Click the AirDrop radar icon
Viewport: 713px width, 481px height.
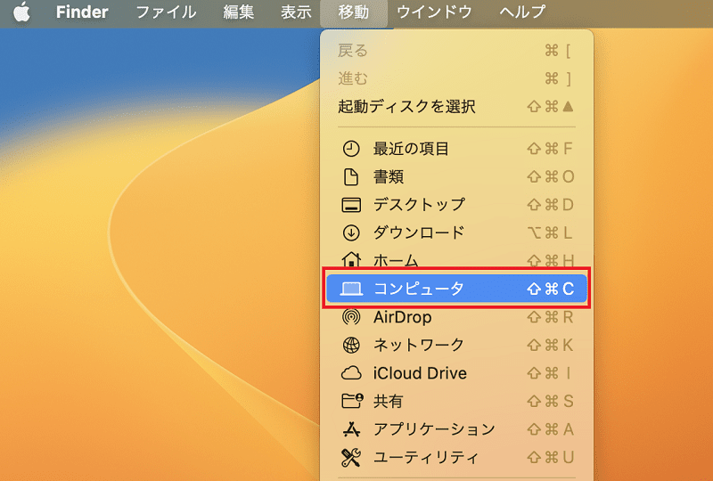tap(351, 317)
